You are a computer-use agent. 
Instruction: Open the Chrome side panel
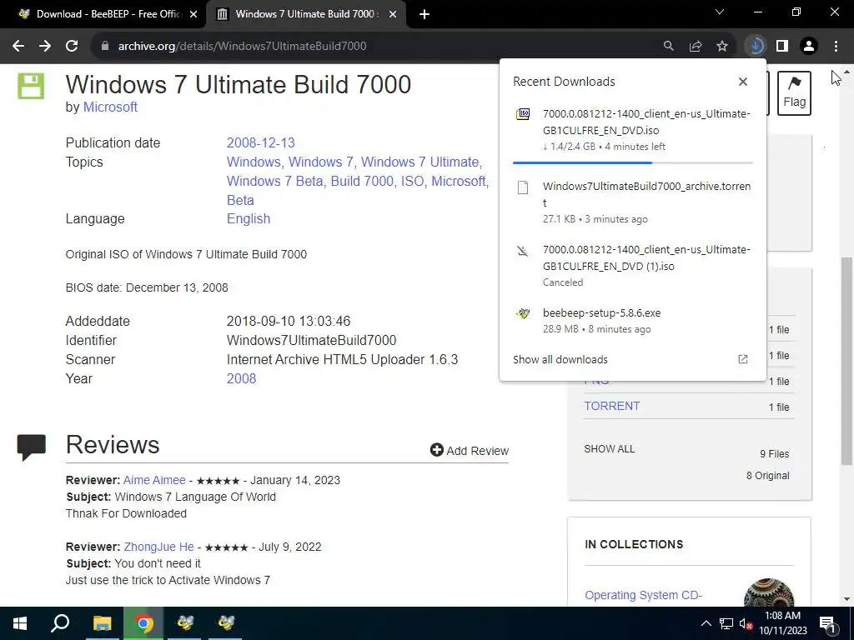click(x=782, y=47)
